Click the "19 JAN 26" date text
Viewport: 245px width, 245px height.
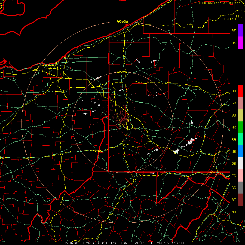coord(159,243)
